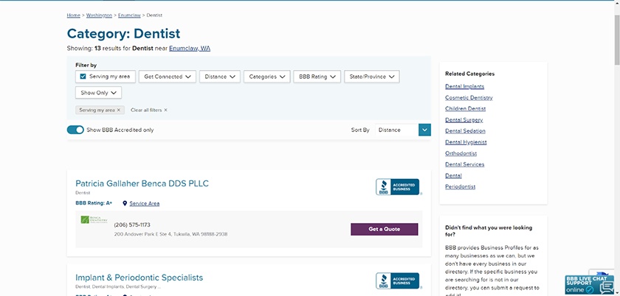Expand the Get Connected filter dropdown
Image resolution: width=620 pixels, height=296 pixels.
168,77
